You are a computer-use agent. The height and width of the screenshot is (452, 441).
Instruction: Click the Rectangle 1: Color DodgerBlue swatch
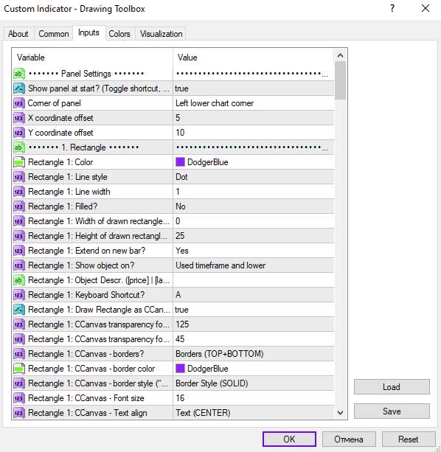[x=180, y=162]
